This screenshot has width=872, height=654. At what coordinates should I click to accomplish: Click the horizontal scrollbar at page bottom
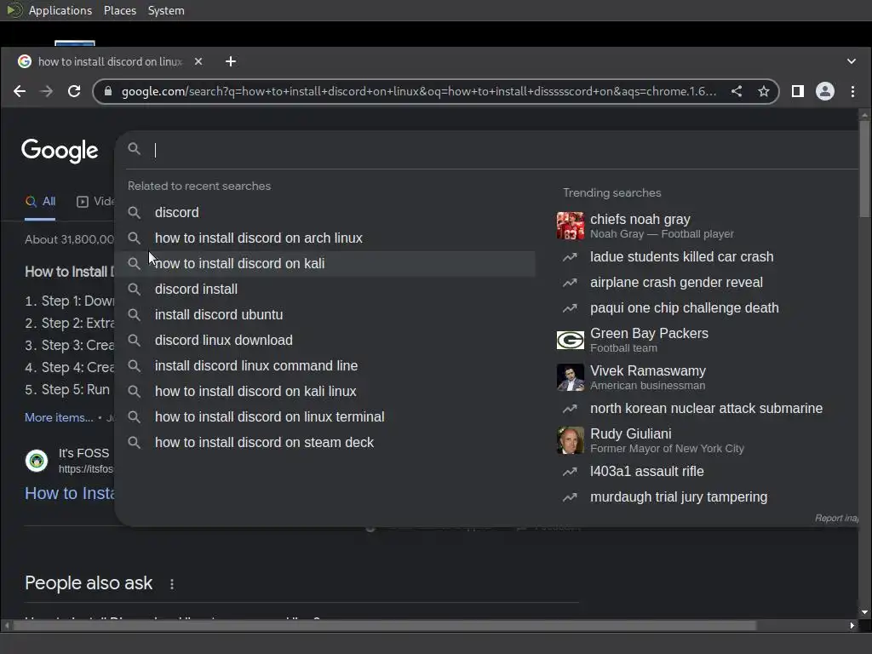point(385,626)
